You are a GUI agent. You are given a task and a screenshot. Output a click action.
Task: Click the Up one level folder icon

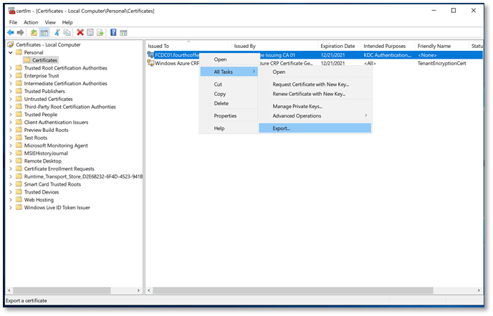[x=34, y=33]
